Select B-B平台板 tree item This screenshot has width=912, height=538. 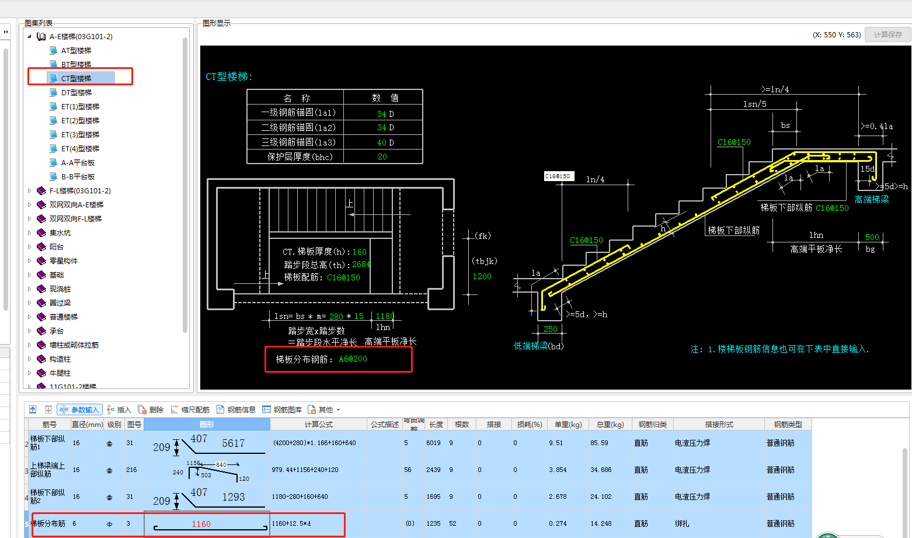(x=78, y=176)
